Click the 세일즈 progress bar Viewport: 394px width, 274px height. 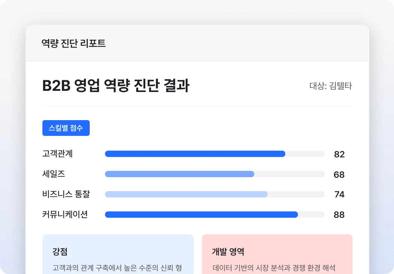(x=215, y=174)
